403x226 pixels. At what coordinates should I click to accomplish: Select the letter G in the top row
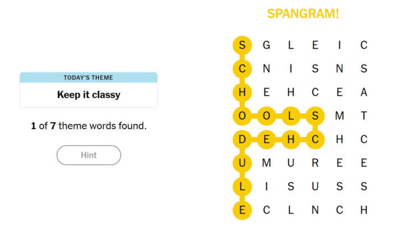click(x=266, y=45)
